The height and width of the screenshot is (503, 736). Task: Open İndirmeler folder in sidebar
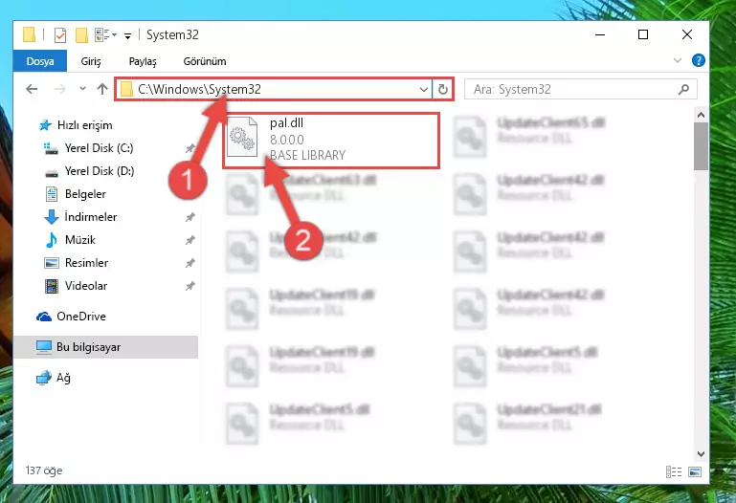point(91,217)
